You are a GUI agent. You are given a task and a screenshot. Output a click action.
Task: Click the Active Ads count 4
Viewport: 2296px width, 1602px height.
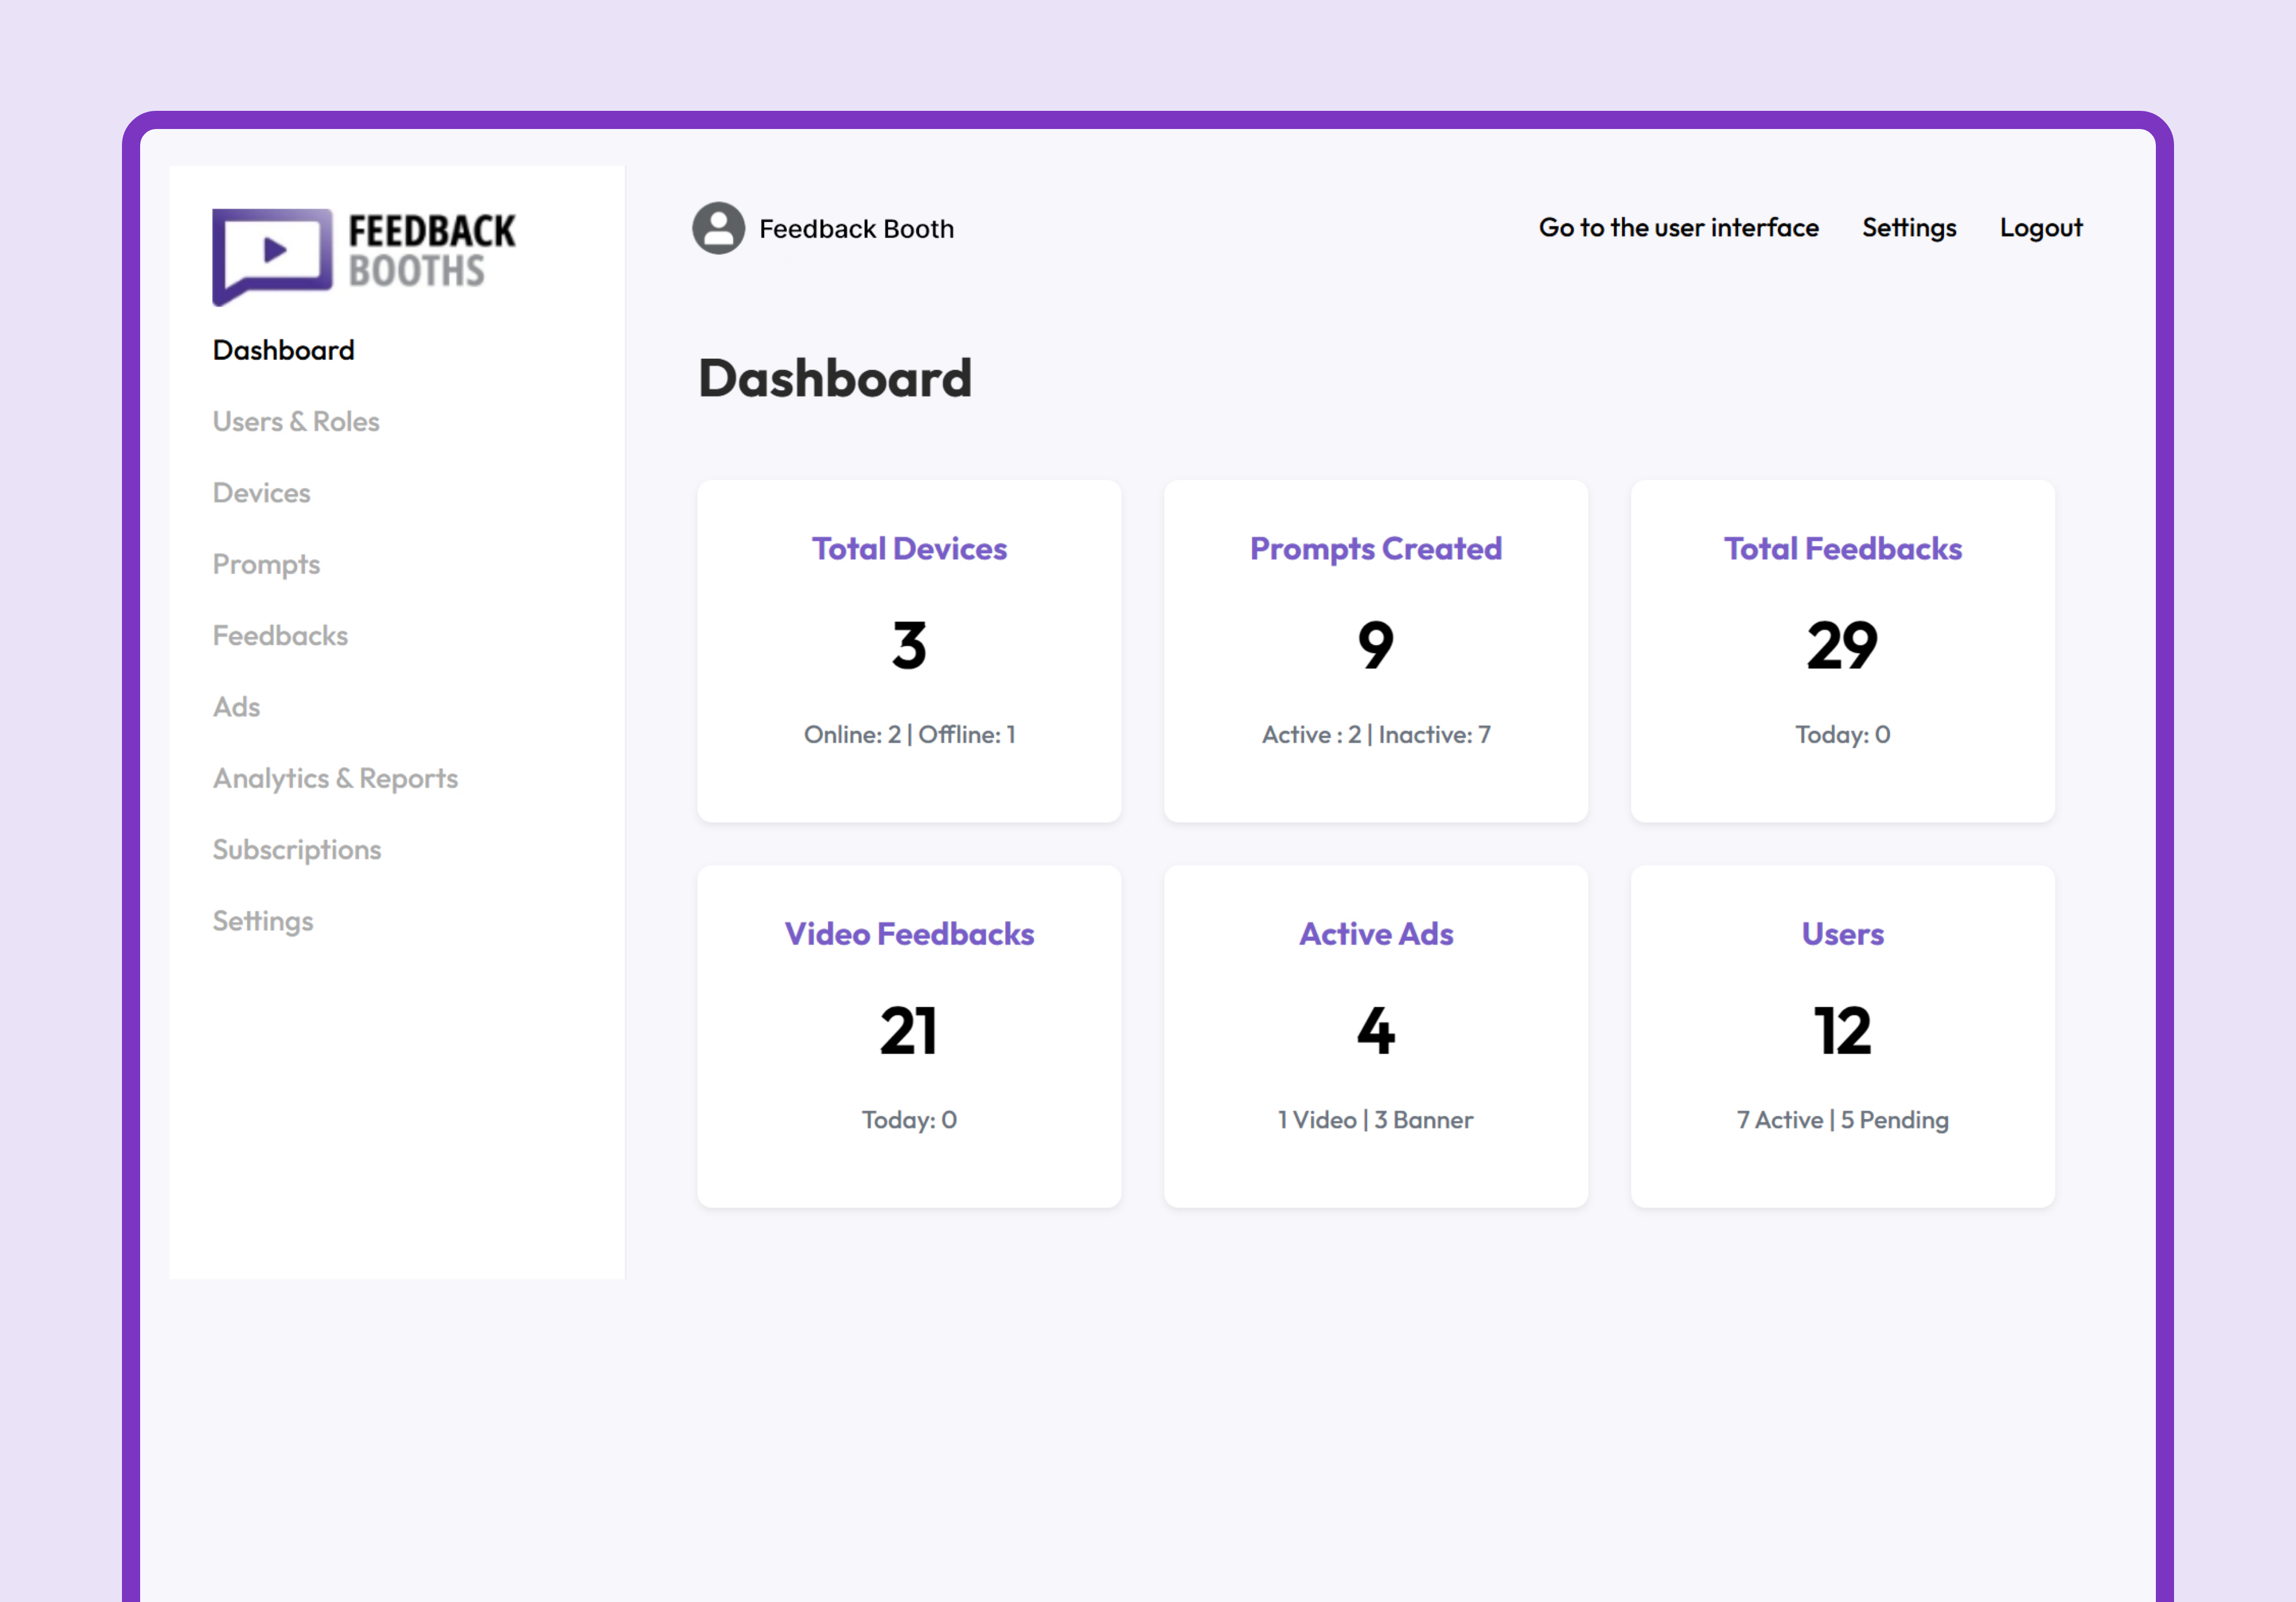click(x=1376, y=1031)
